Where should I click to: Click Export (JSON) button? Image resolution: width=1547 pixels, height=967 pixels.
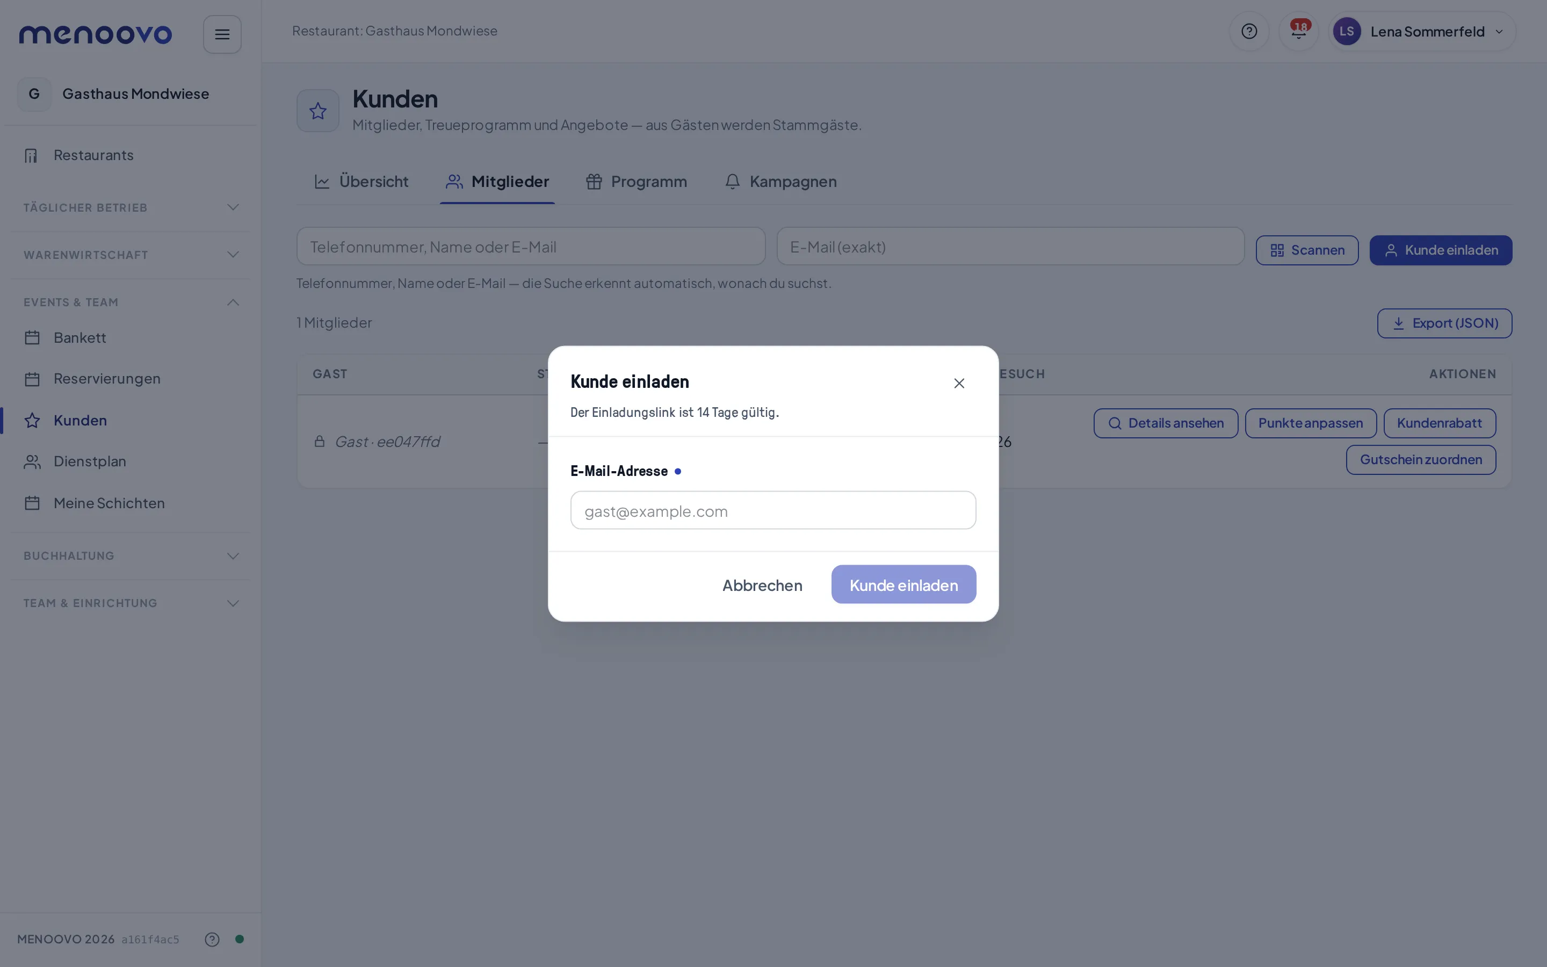(x=1445, y=323)
